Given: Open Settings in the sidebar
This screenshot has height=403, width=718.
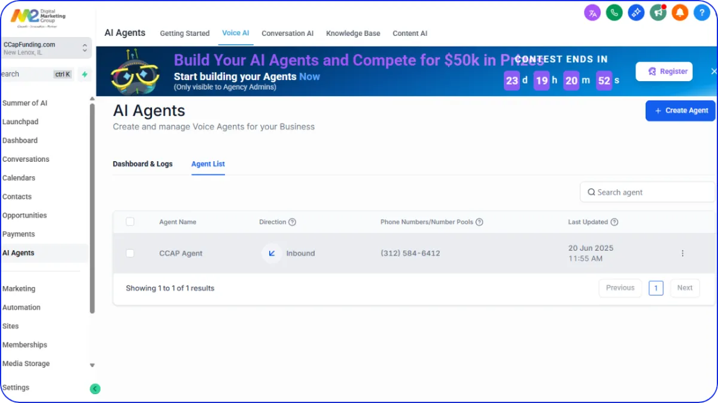Looking at the screenshot, I should click(16, 387).
